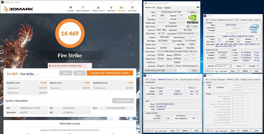Open the Stress Tests section
Screen dimensions: 264x134
[x=98, y=9]
